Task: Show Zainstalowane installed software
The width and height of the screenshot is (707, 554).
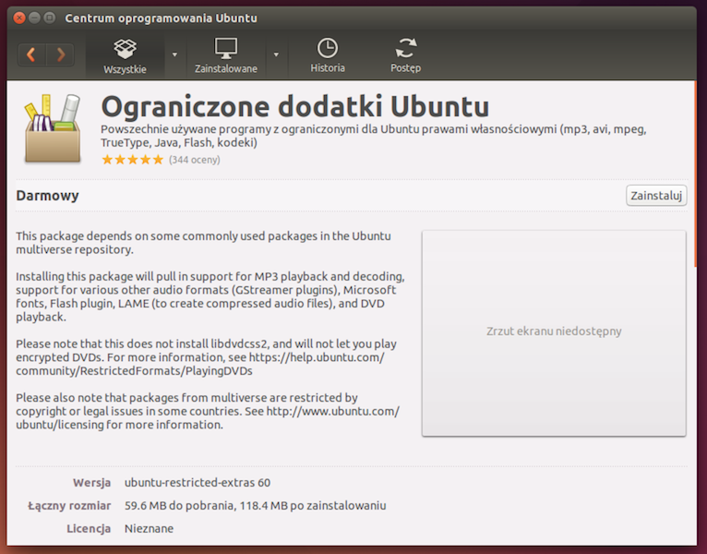Action: click(226, 56)
